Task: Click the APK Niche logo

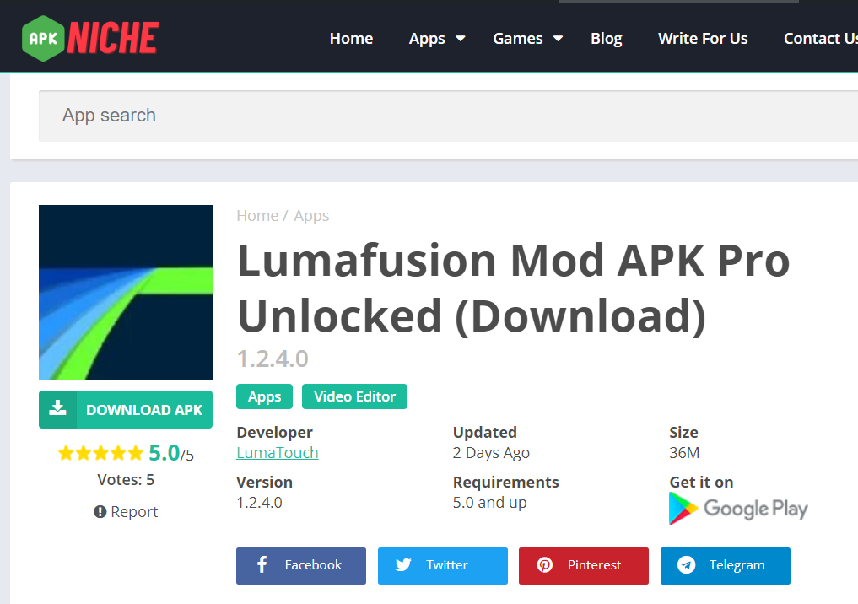Action: point(90,38)
